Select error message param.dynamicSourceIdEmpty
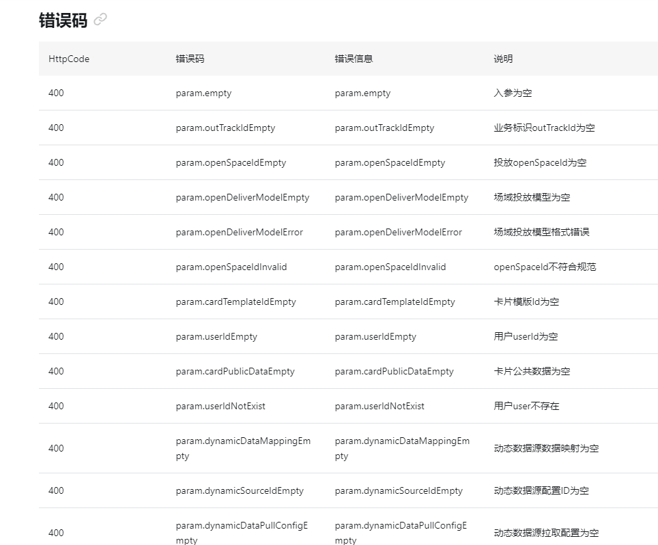 click(399, 491)
